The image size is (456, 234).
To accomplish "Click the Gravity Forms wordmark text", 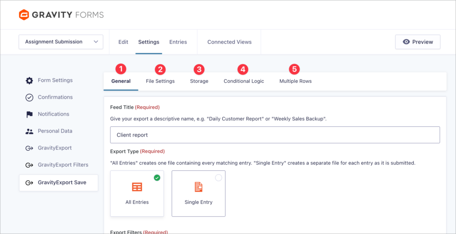I will click(68, 15).
